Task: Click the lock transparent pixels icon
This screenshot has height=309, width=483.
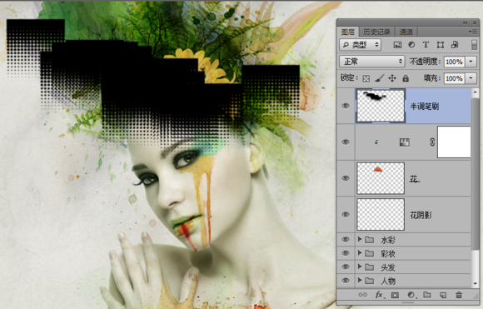Action: pos(366,78)
